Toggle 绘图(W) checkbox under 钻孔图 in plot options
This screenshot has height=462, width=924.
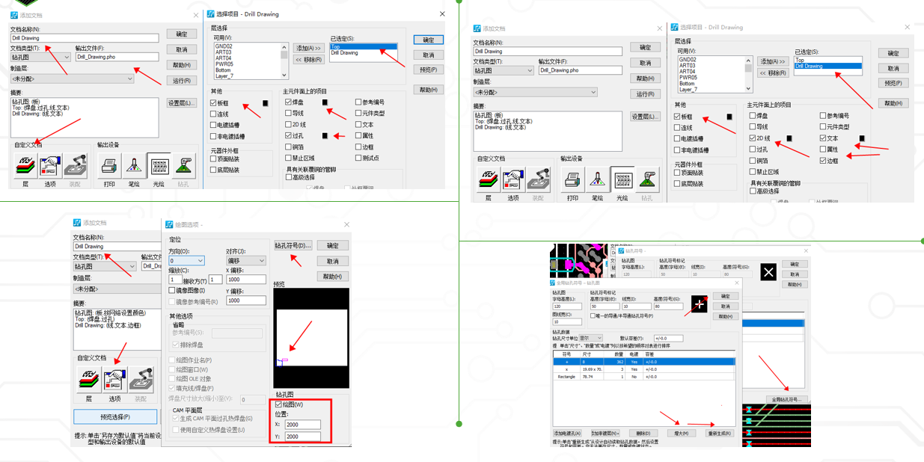point(279,404)
